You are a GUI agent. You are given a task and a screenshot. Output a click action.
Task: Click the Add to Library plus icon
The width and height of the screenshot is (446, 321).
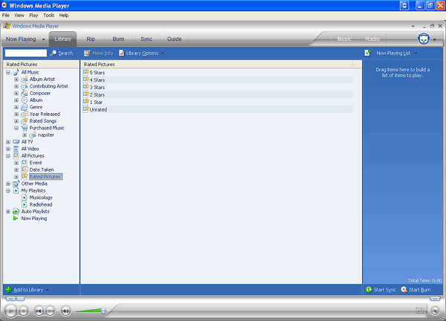click(x=8, y=289)
